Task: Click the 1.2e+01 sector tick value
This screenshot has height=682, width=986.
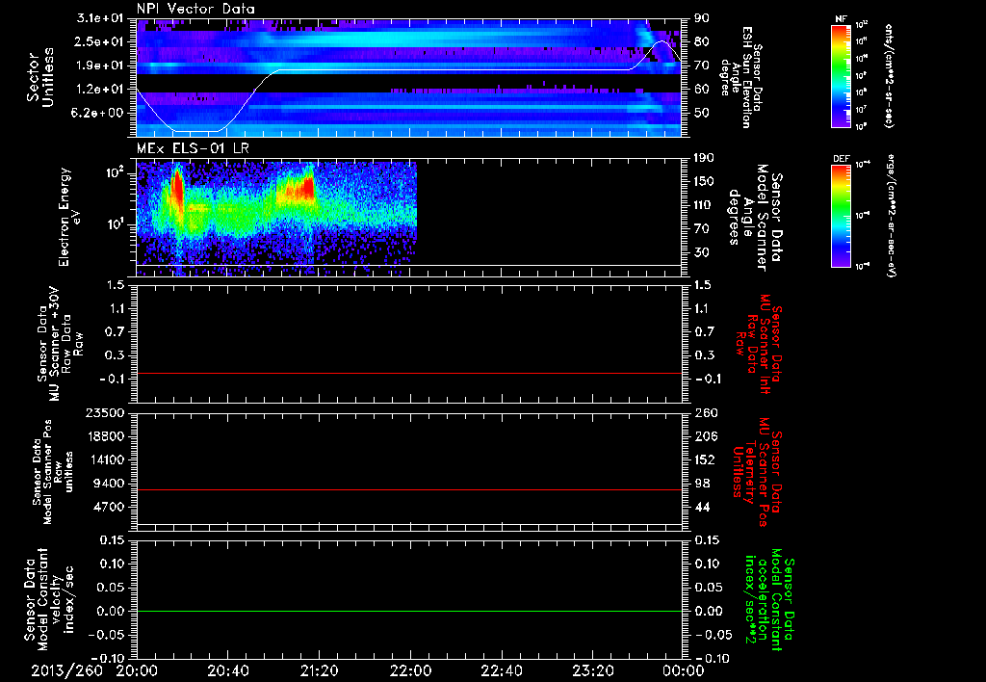Action: tap(100, 89)
